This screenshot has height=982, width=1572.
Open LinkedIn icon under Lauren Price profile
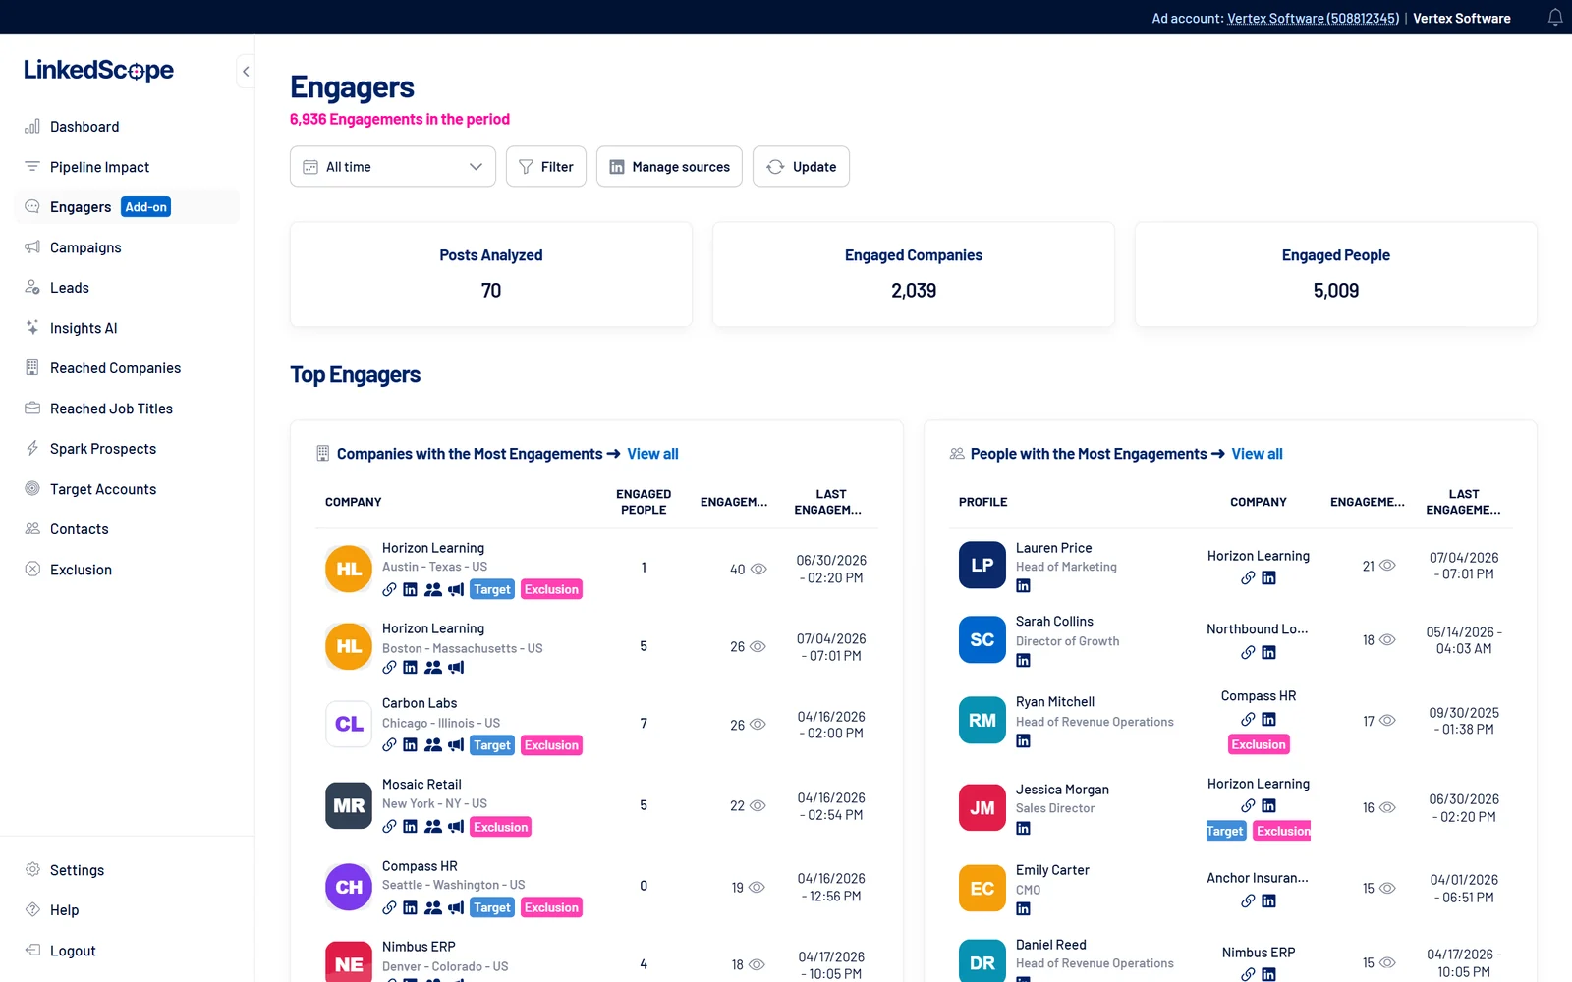(1023, 586)
